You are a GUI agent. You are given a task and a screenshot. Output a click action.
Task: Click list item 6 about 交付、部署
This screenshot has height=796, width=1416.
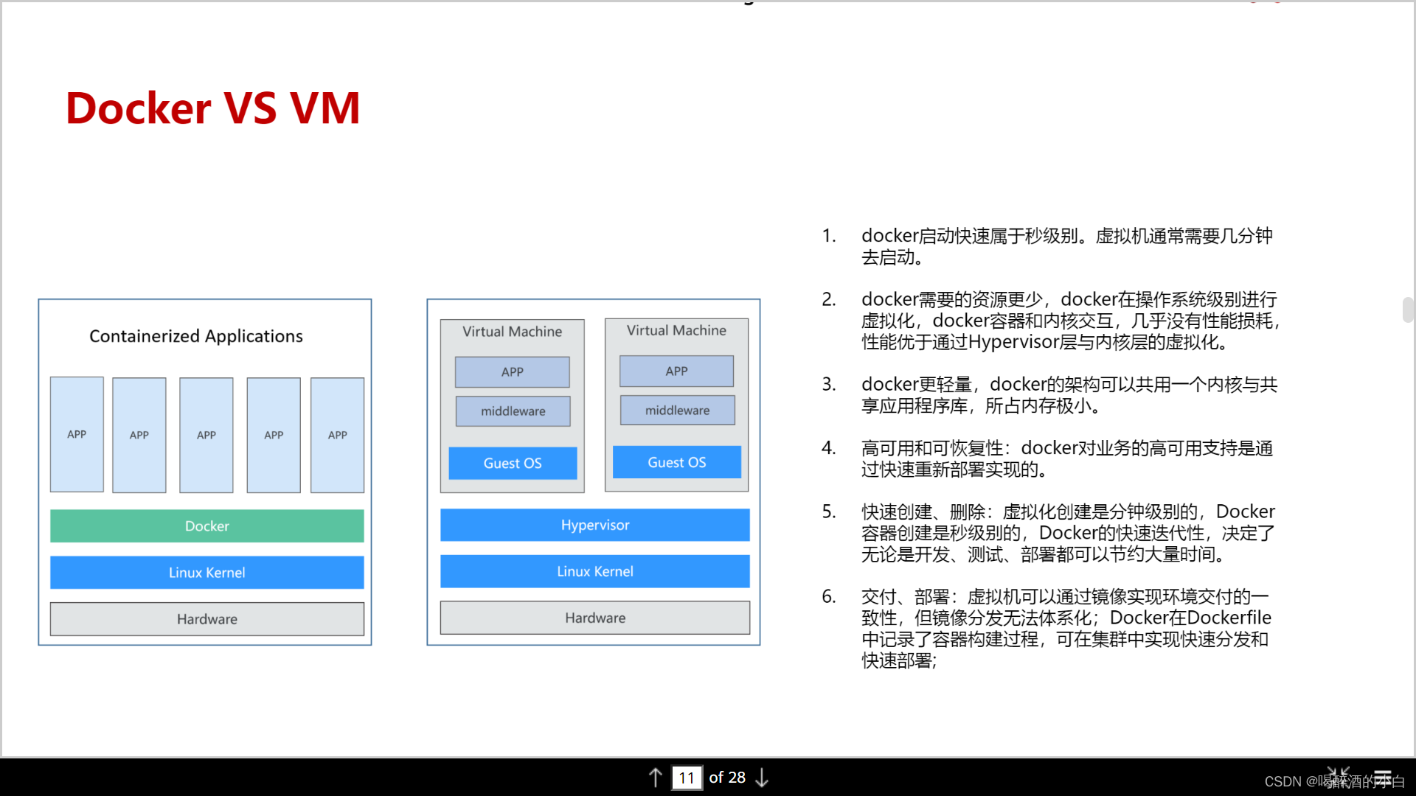pyautogui.click(x=1066, y=629)
